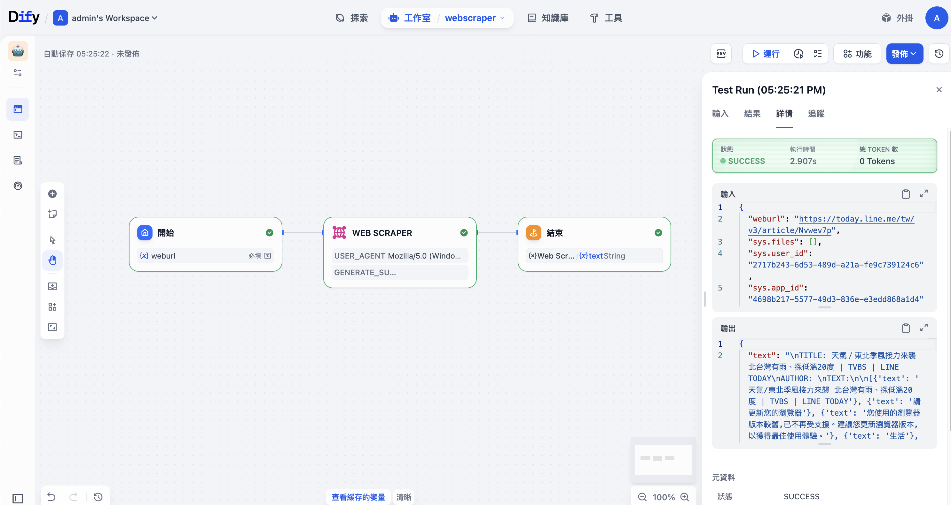Switch to the 追蹤 tracing tab

click(x=816, y=114)
